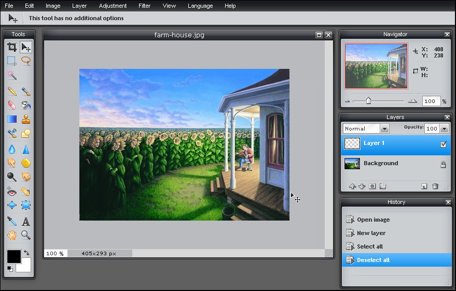Select the Lasso tool

[26, 61]
